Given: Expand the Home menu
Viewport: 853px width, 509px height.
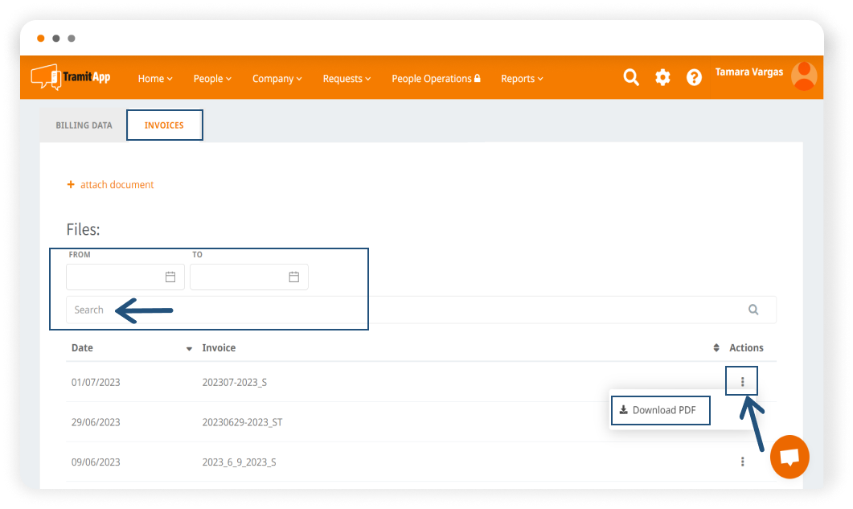Looking at the screenshot, I should [x=155, y=79].
